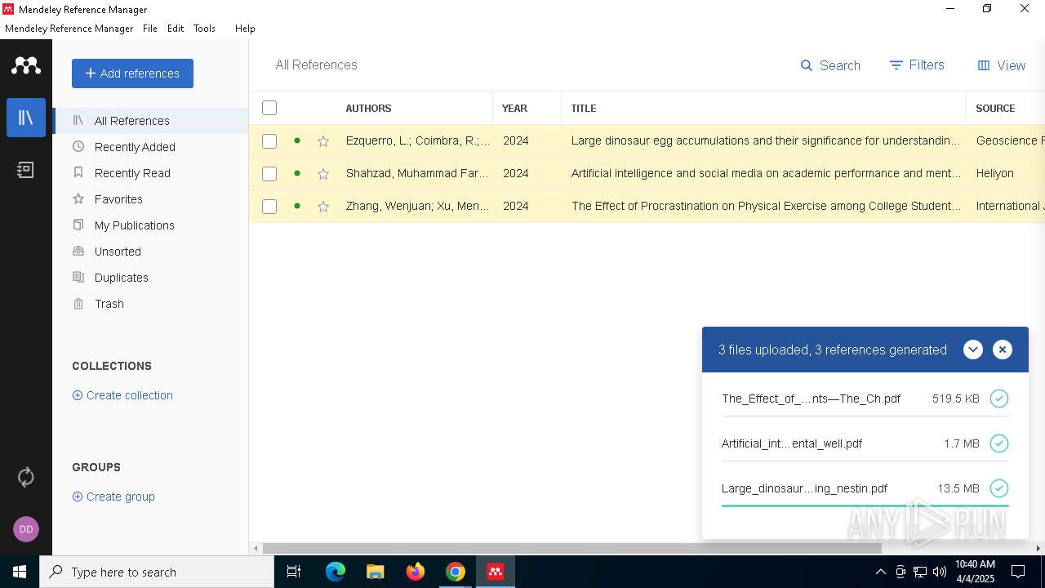Check the Ezquerro reference checkbox
Screen dimensions: 1045x588
pyautogui.click(x=269, y=141)
